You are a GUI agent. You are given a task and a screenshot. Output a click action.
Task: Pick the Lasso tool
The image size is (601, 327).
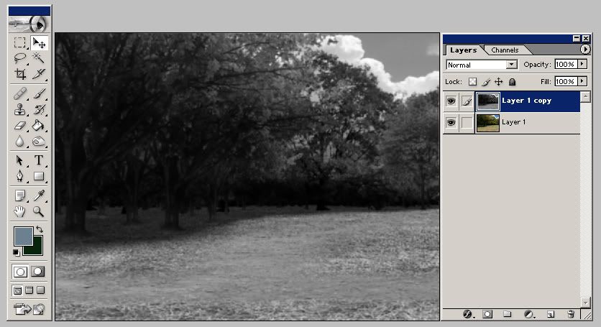pos(20,58)
